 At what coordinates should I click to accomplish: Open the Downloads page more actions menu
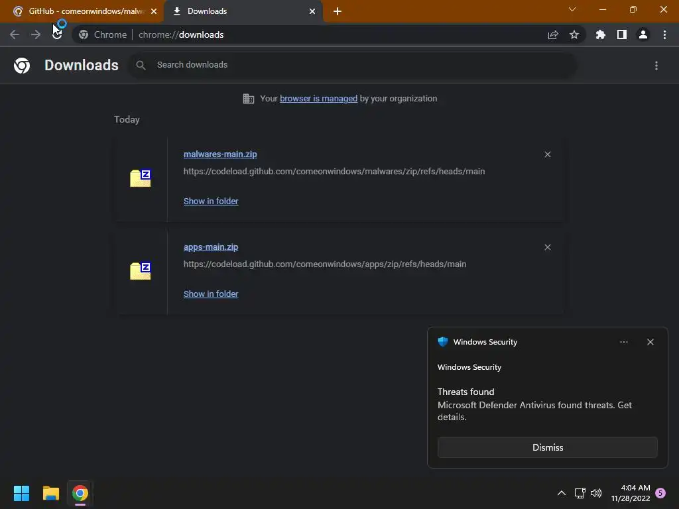(656, 66)
